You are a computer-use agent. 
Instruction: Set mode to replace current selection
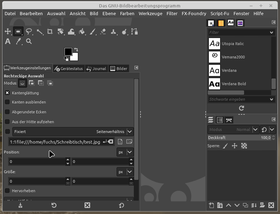click(x=22, y=83)
